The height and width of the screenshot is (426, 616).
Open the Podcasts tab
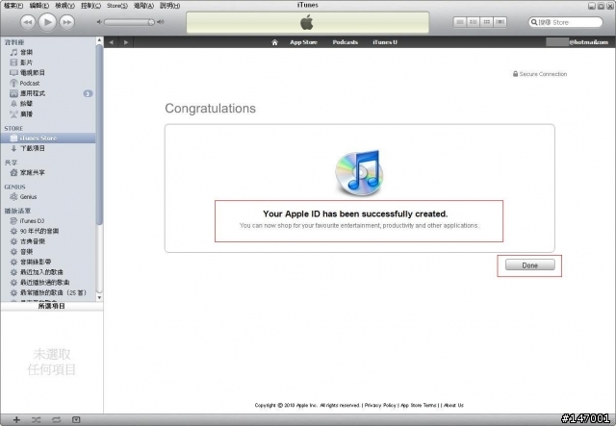point(345,42)
